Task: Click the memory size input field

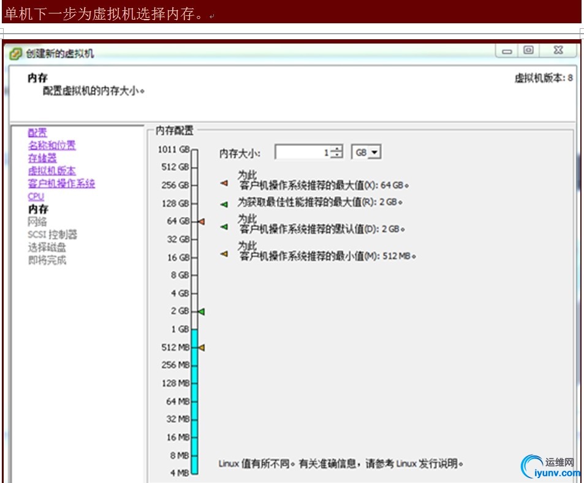Action: point(303,152)
